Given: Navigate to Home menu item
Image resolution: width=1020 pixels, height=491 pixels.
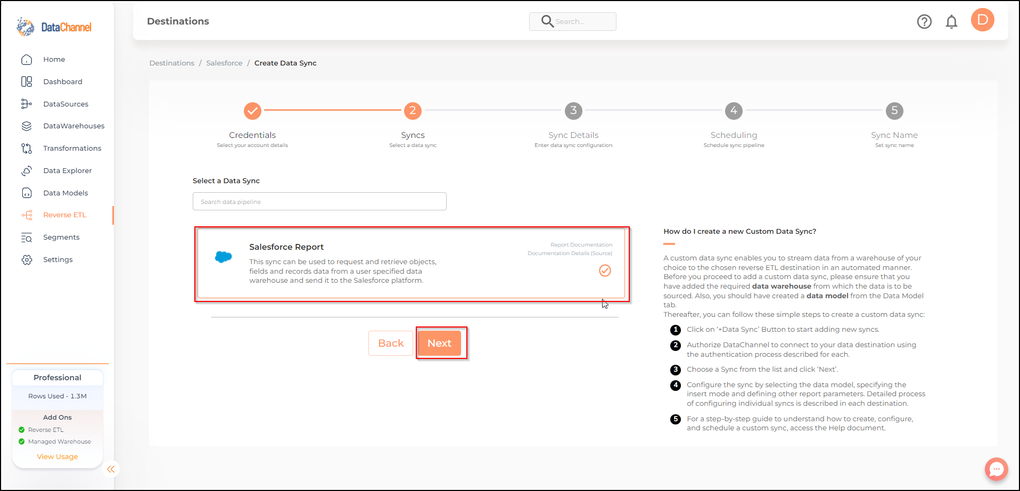Looking at the screenshot, I should tap(54, 60).
